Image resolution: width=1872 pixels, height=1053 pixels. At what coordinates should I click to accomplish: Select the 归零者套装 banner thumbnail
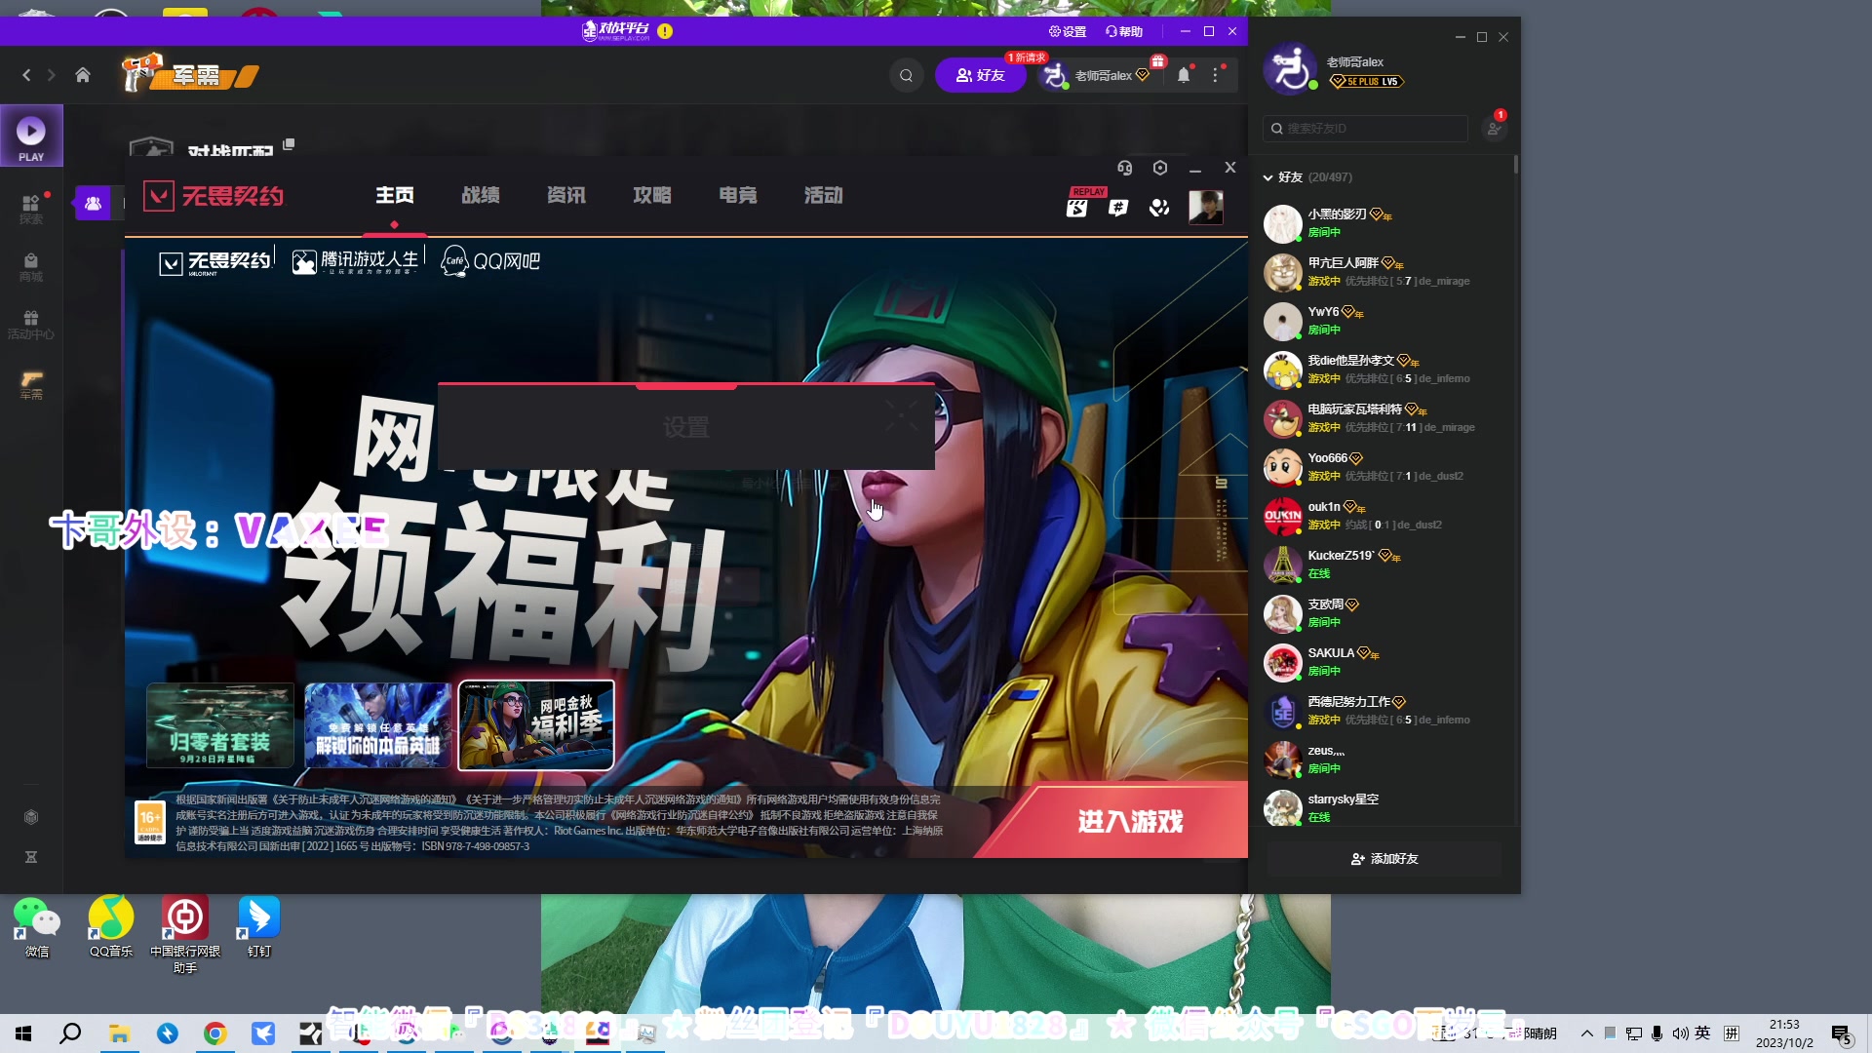point(220,725)
